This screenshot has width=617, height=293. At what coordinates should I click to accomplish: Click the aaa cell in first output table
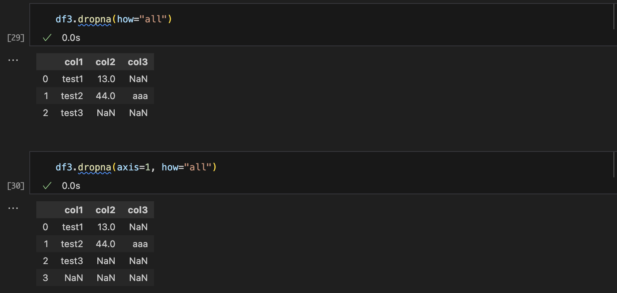tap(140, 96)
